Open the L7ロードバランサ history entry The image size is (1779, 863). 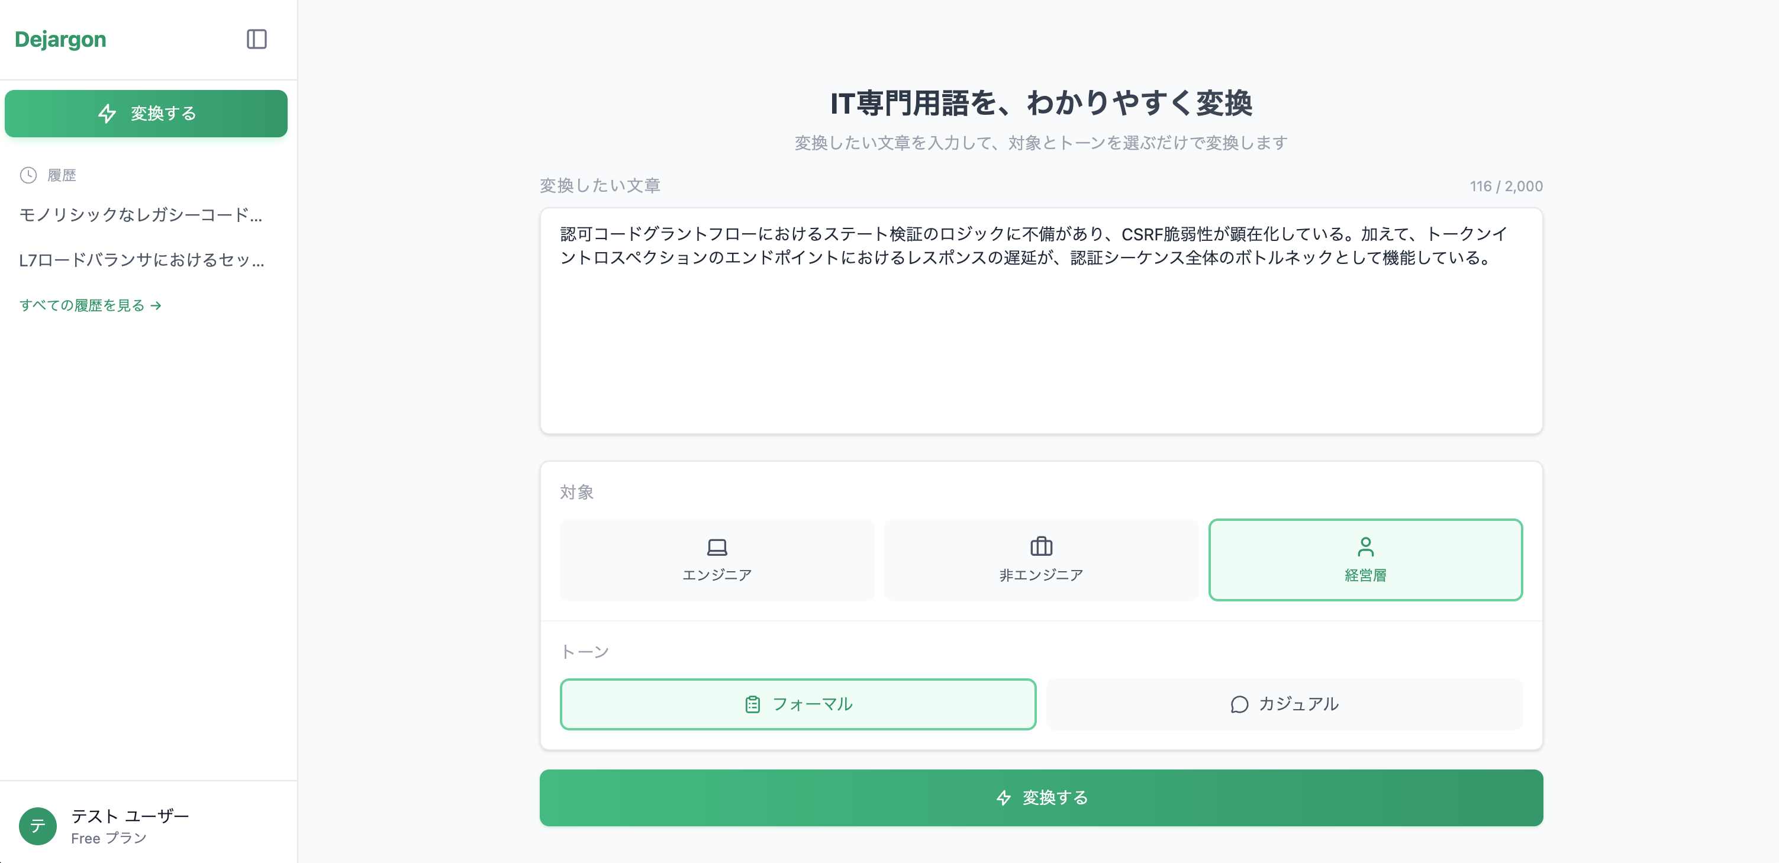pyautogui.click(x=141, y=260)
